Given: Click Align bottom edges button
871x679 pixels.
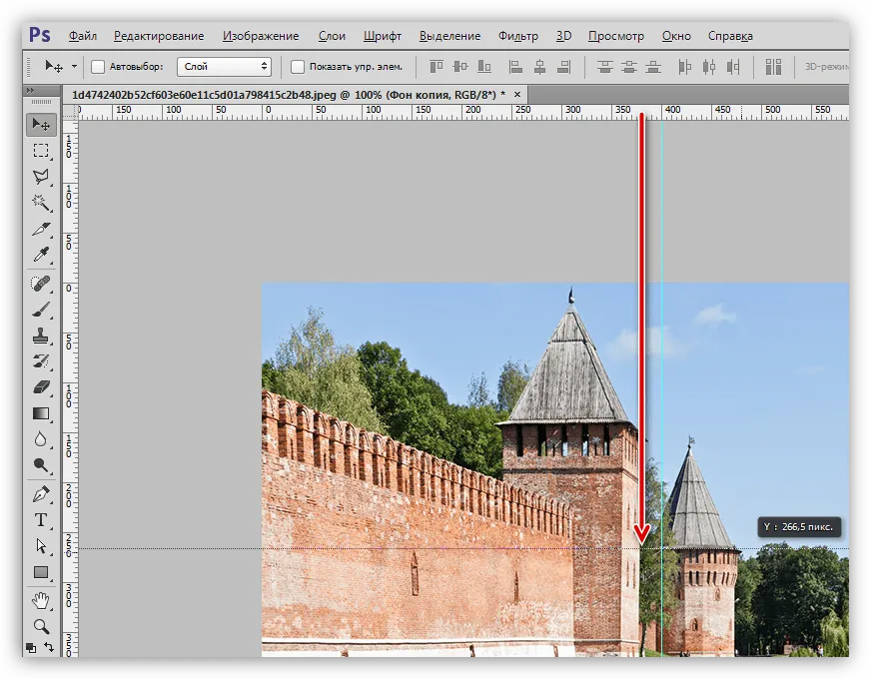Looking at the screenshot, I should [484, 67].
